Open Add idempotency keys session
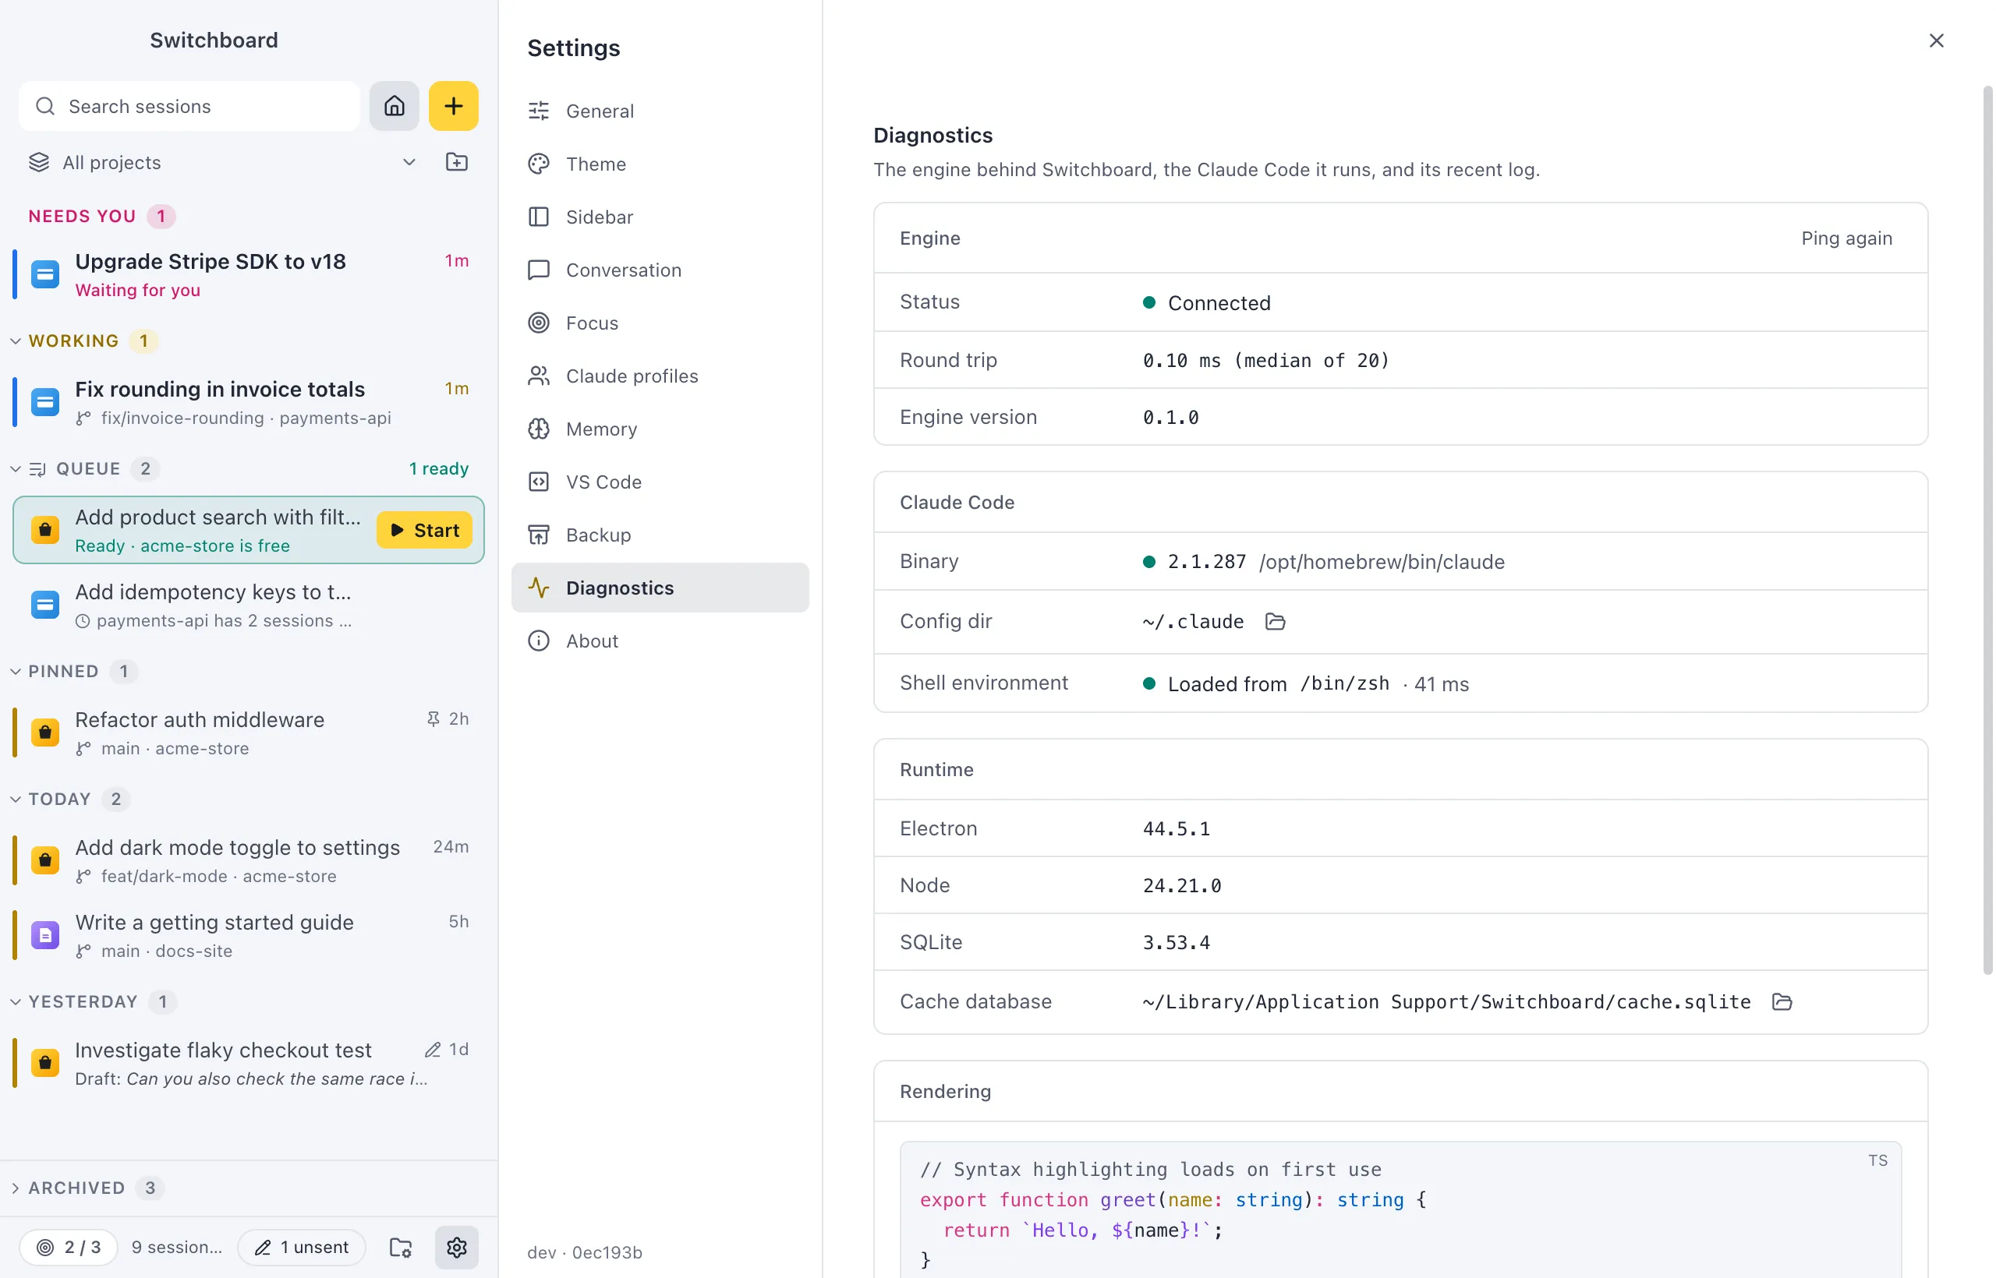Screen dimensions: 1996x1278 pyautogui.click(x=248, y=605)
